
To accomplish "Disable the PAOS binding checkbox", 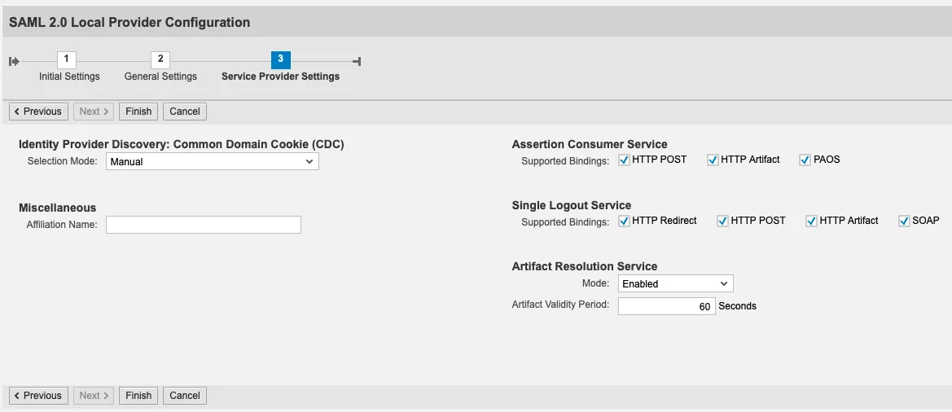I will tap(805, 160).
